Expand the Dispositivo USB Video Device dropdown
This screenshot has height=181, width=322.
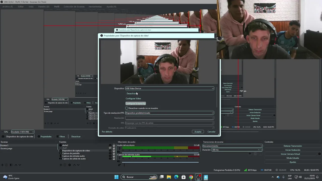pos(170,88)
